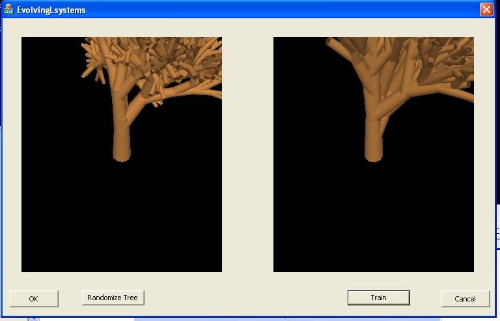Image resolution: width=500 pixels, height=321 pixels.
Task: Click the Randomize Tree button
Action: tap(113, 298)
